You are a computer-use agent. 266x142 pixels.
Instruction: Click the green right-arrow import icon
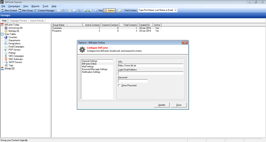85,11
